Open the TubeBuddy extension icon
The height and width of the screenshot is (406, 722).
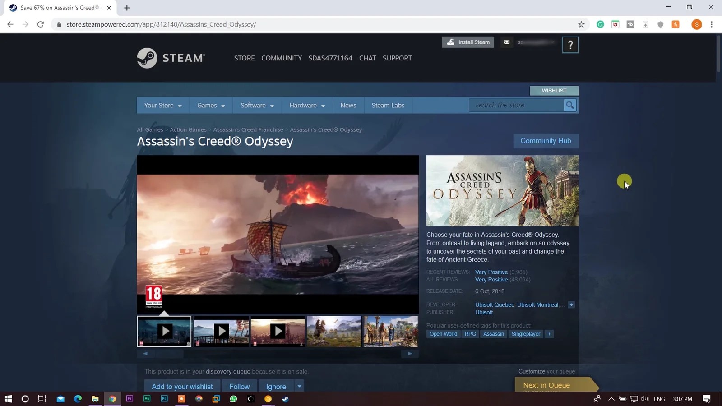630,24
